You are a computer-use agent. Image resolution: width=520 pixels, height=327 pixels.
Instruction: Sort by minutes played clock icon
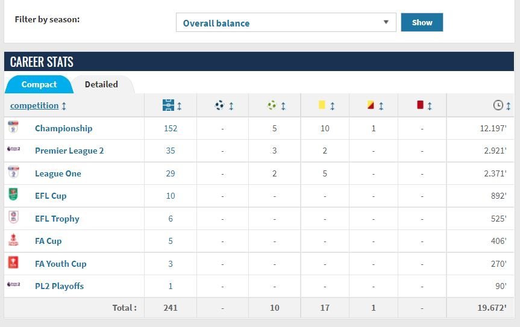(501, 105)
